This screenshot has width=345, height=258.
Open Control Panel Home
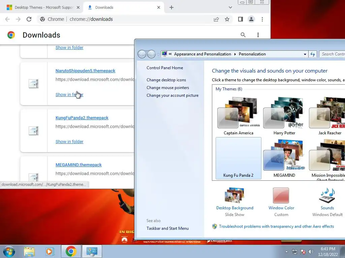pos(165,68)
